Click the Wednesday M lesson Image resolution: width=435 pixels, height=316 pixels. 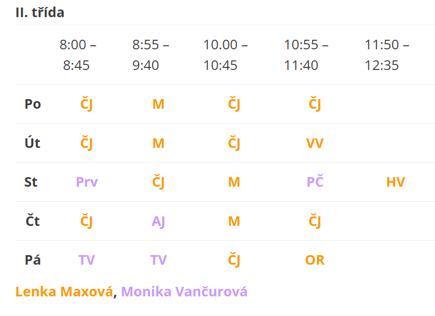tap(234, 182)
